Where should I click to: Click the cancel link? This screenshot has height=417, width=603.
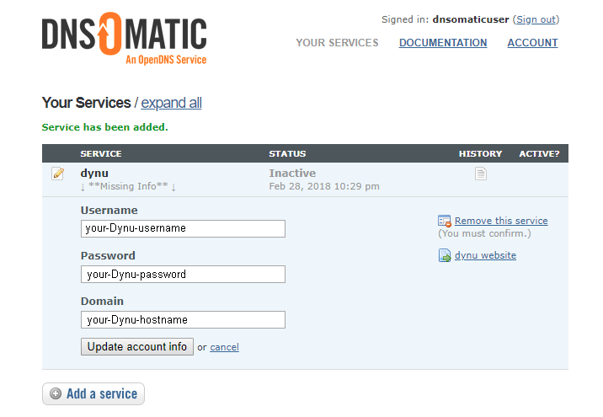coord(224,347)
